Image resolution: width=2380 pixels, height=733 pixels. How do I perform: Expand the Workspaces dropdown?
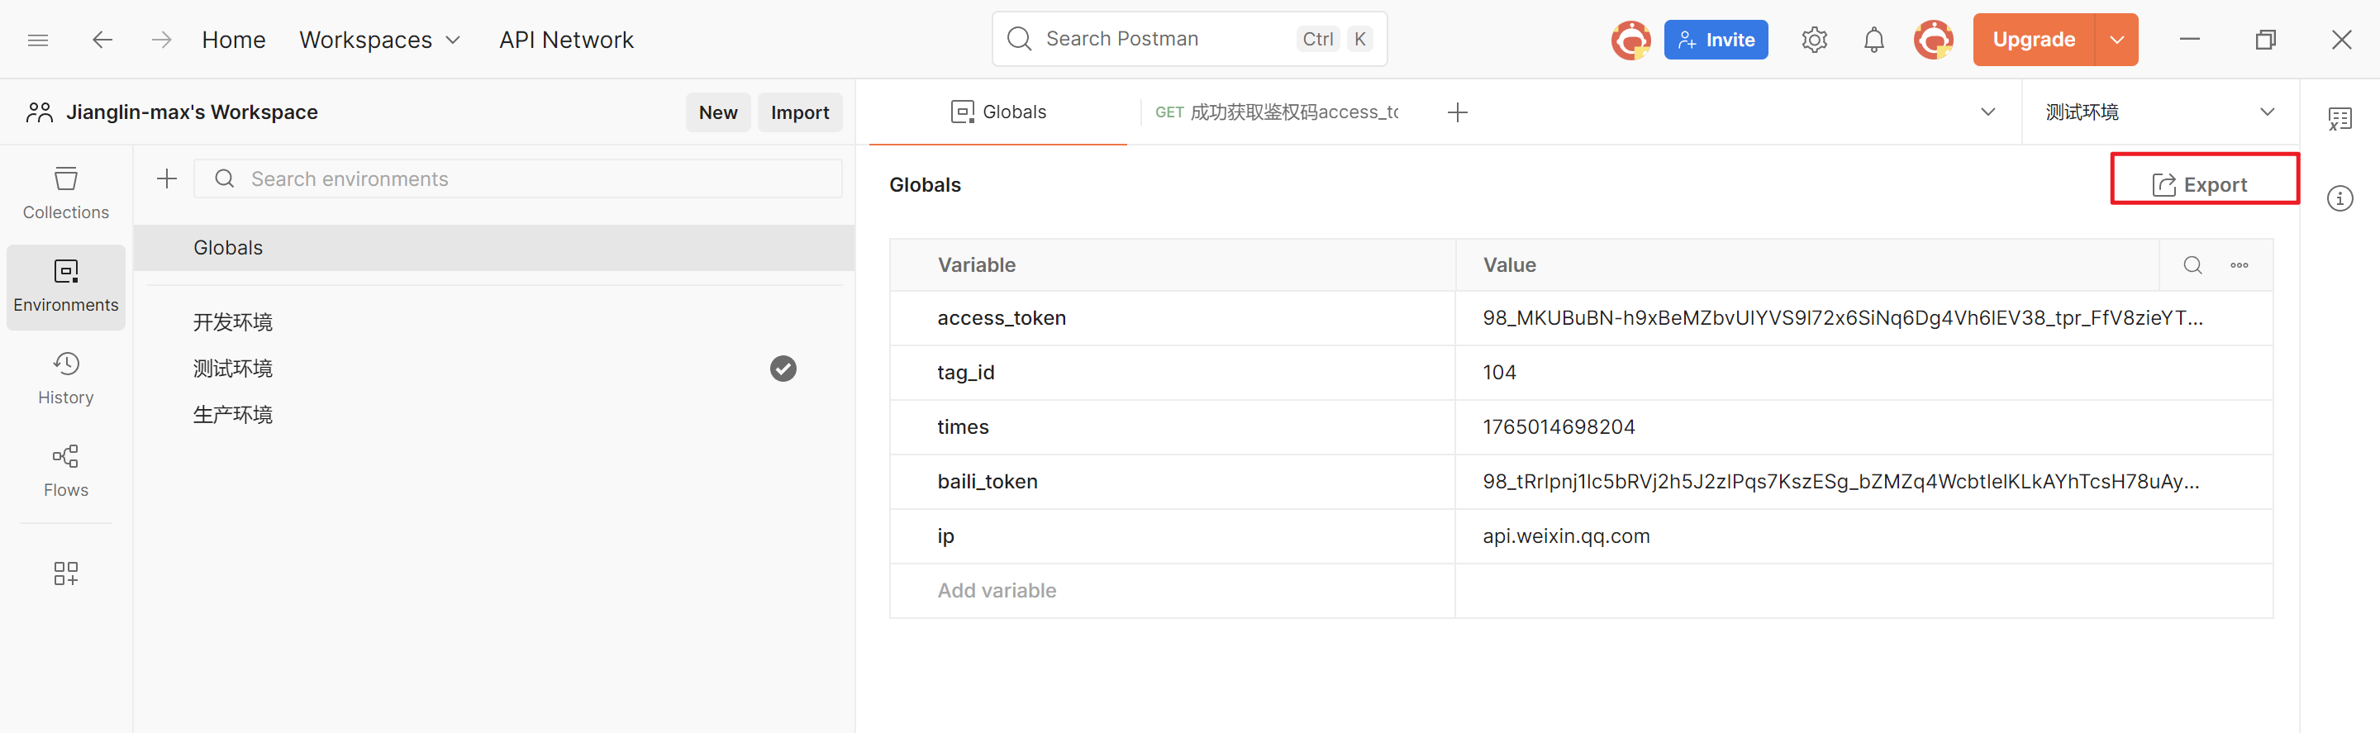380,40
